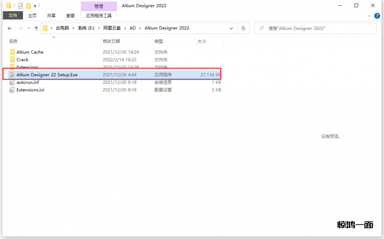Click the Properties icon in quick access toolbar
The image size is (384, 239).
click(x=21, y=6)
